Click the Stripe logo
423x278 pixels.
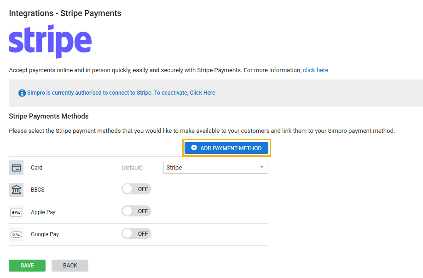[x=50, y=42]
